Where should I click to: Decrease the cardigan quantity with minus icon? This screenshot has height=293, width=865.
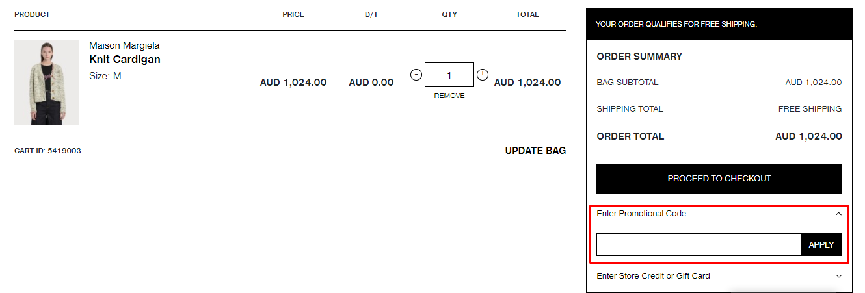pyautogui.click(x=416, y=75)
